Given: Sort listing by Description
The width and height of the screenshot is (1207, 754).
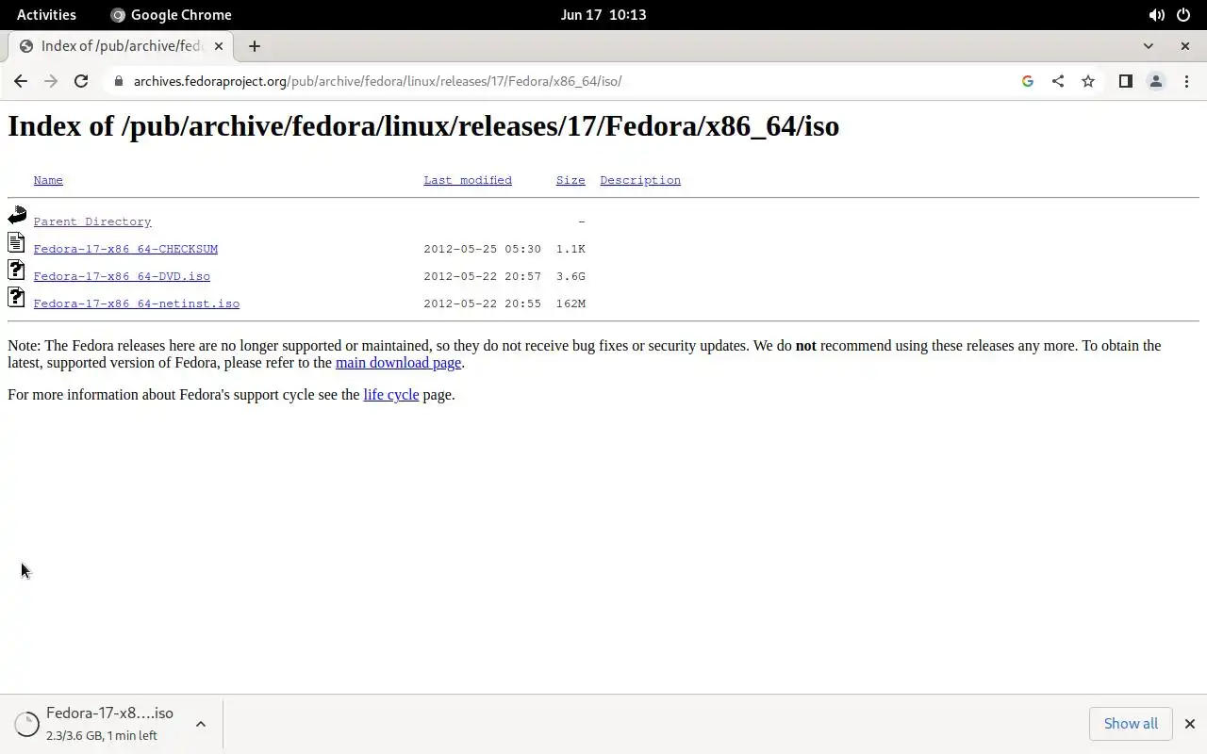Looking at the screenshot, I should pos(640,180).
